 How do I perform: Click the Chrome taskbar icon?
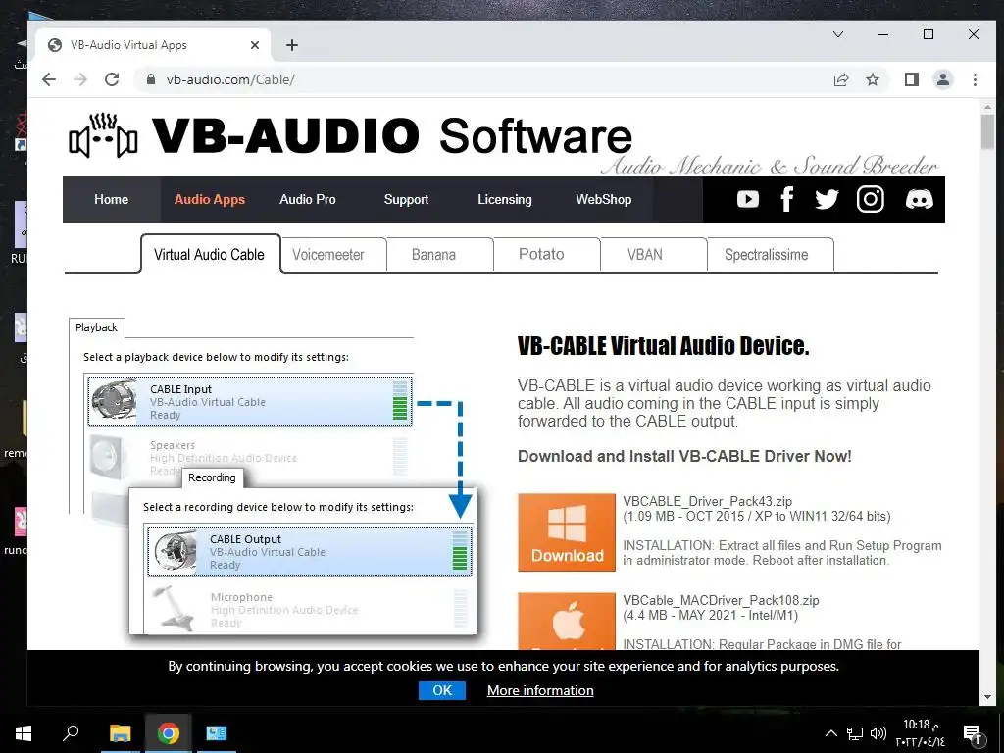coord(168,732)
